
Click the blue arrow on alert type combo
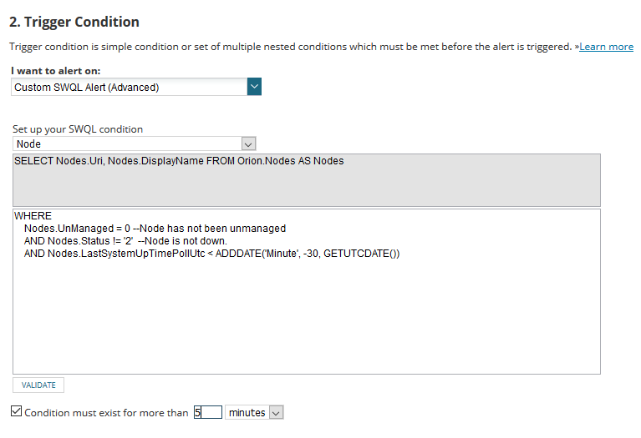coord(255,87)
